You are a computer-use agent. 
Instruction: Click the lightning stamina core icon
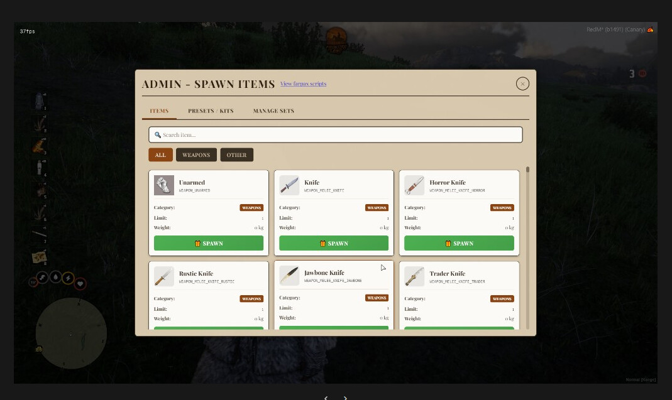68,278
